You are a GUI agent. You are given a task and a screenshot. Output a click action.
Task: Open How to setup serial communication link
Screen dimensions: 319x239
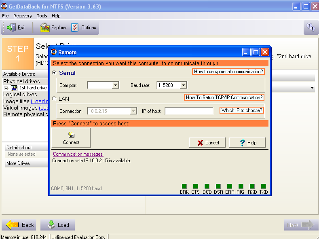(x=228, y=72)
